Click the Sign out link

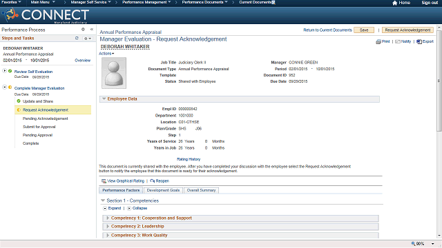[x=430, y=3]
